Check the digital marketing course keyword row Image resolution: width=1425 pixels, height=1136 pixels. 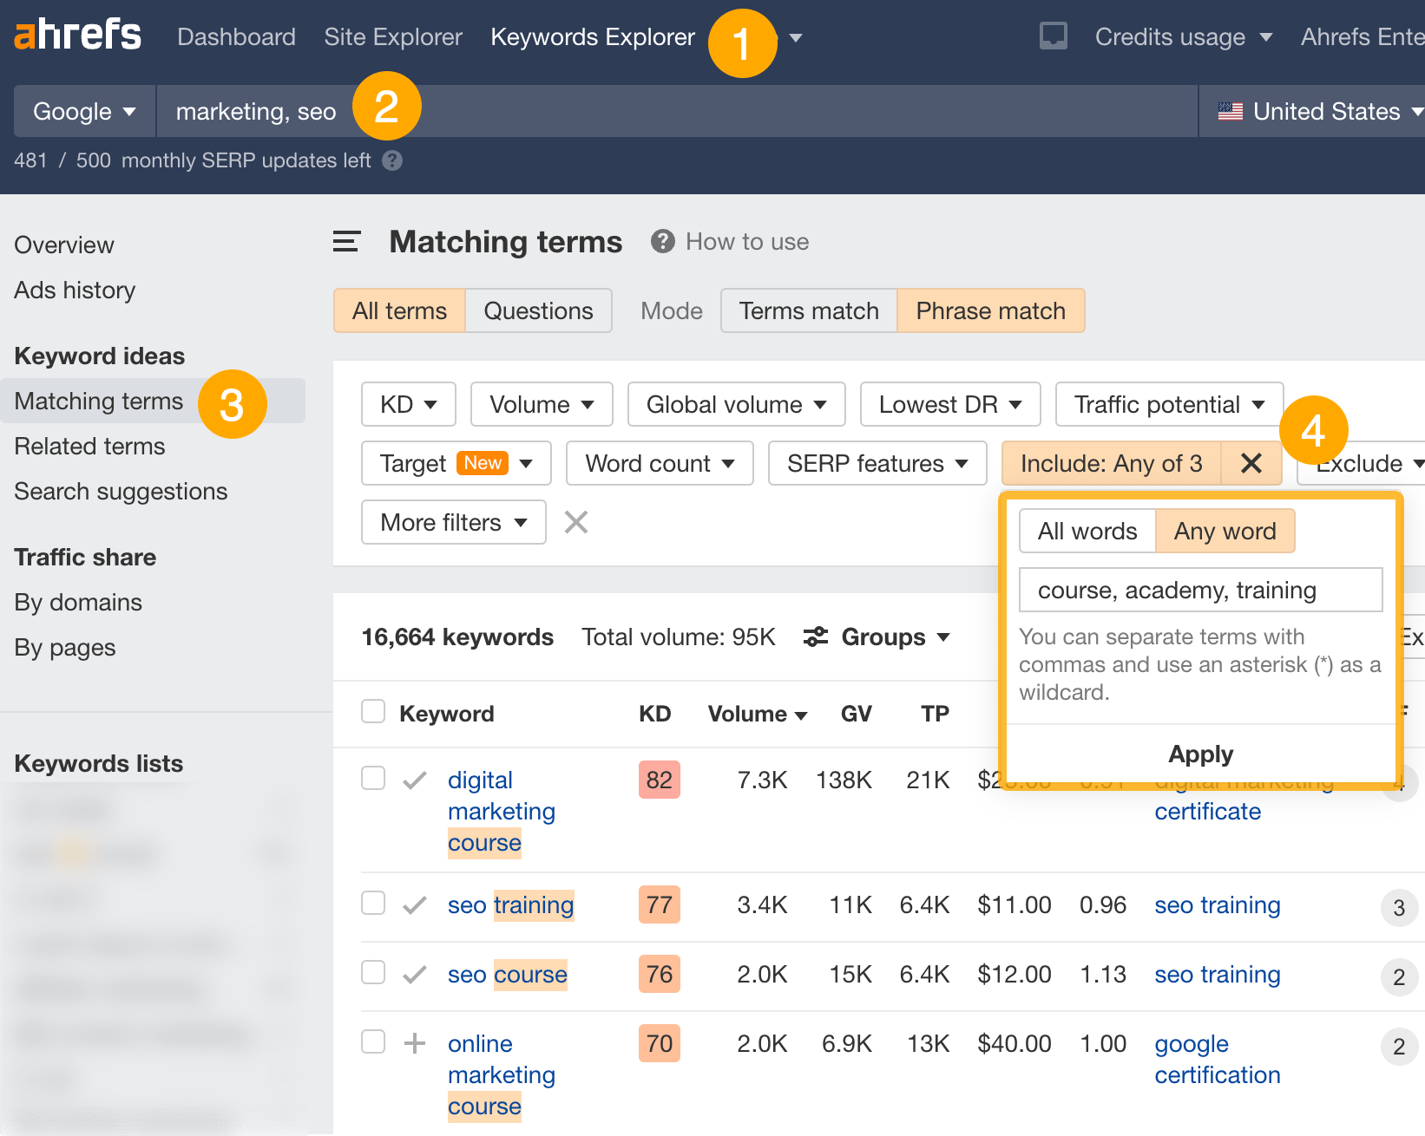click(x=372, y=778)
